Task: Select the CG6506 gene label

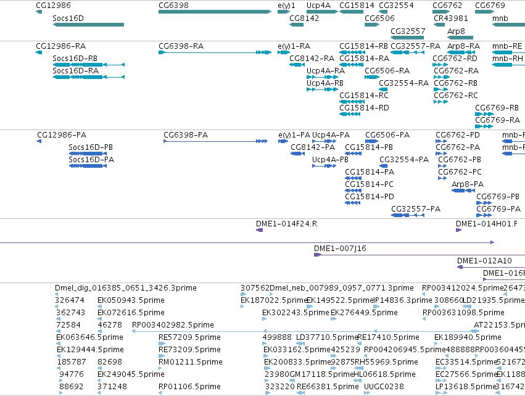Action: point(379,18)
